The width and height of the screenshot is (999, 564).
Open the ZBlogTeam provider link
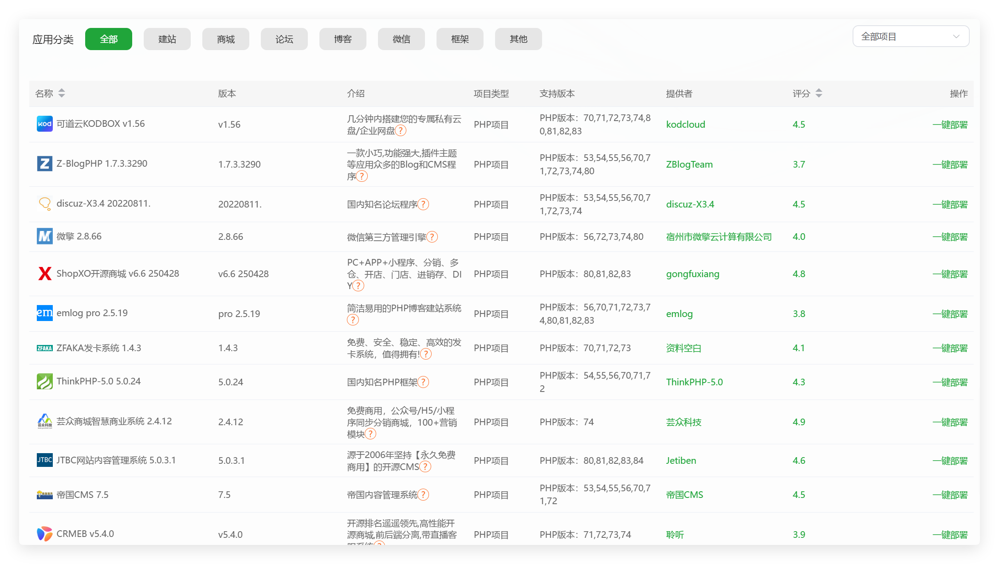point(689,164)
